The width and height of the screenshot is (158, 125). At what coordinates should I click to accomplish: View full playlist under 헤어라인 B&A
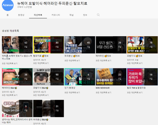pos(10,95)
